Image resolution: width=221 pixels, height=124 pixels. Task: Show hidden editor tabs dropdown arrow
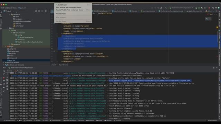tap(213, 11)
